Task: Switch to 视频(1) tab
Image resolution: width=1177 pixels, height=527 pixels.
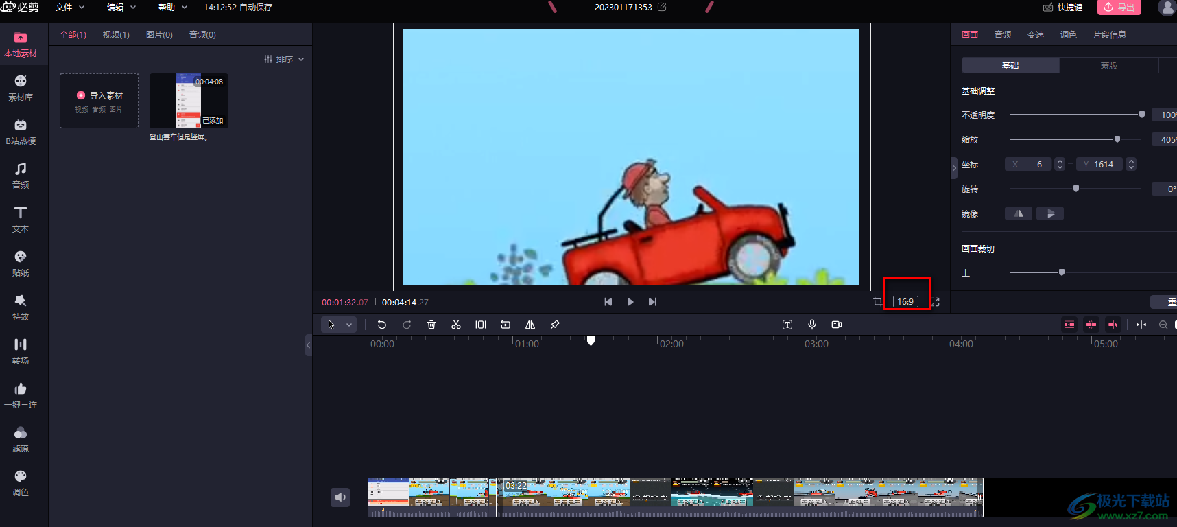Action: pyautogui.click(x=116, y=34)
